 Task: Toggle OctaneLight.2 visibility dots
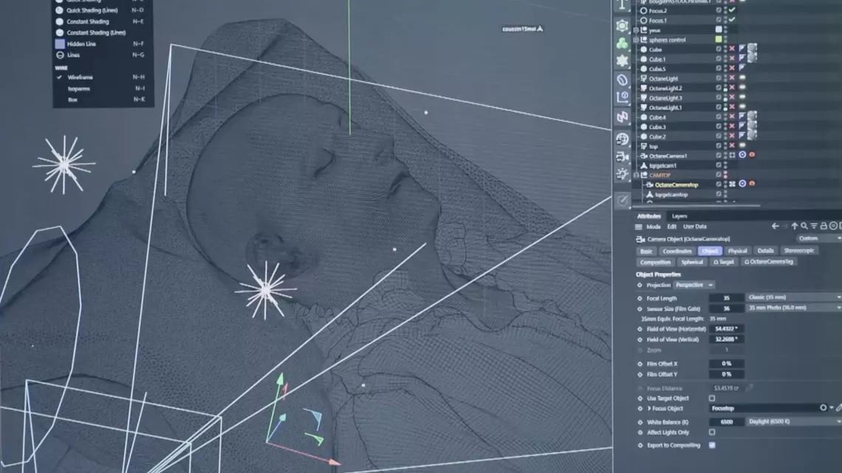(x=725, y=88)
